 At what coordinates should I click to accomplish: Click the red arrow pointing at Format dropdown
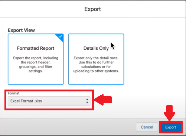click(103, 100)
